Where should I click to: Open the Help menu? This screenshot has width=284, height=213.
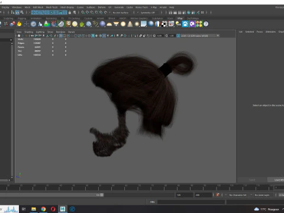coord(172,7)
